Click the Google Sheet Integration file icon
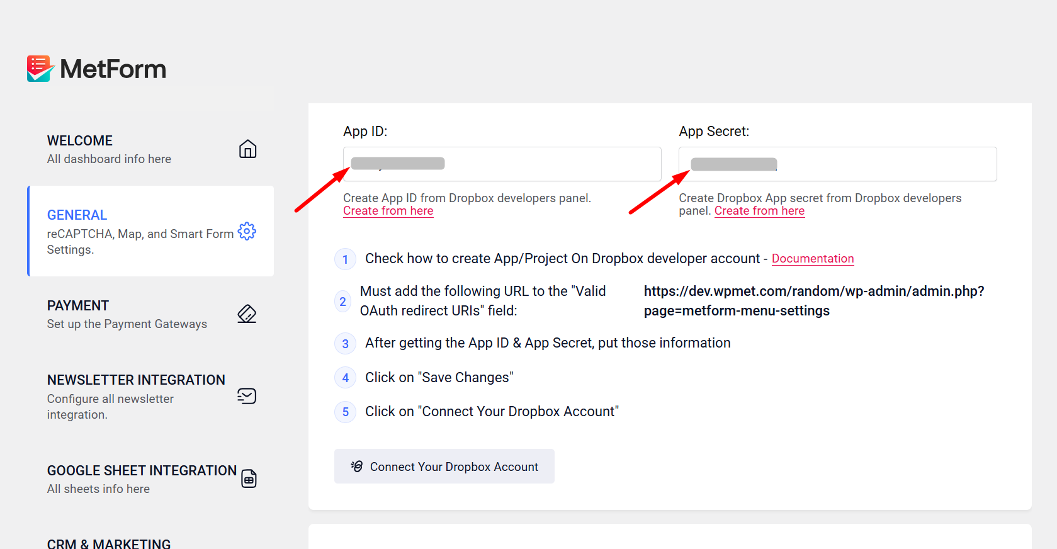Screen dimensions: 1057x549 (x=249, y=478)
